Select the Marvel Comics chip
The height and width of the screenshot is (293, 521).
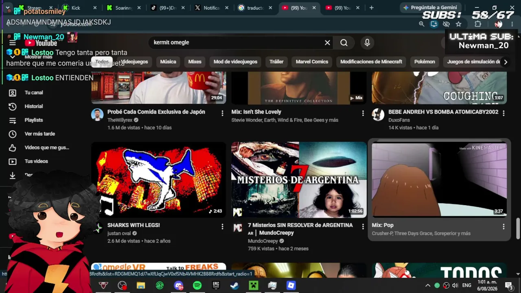pos(312,62)
